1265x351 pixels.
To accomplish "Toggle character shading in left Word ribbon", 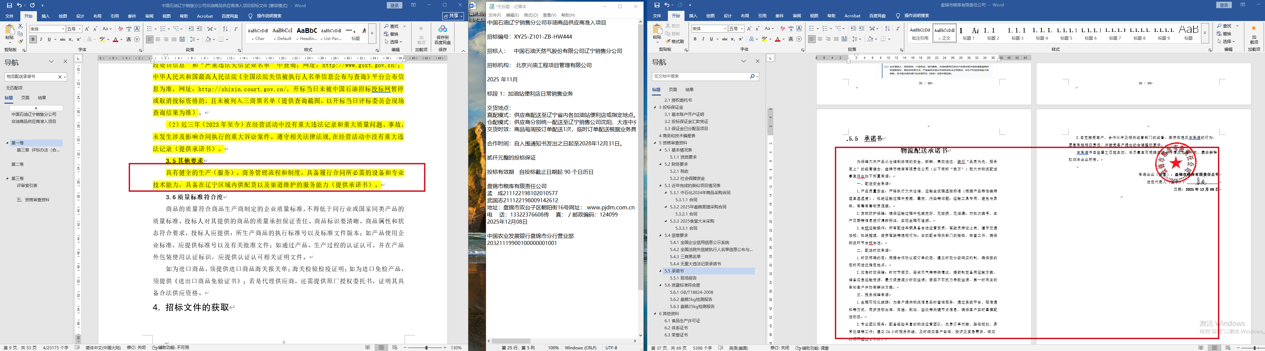I will click(129, 39).
